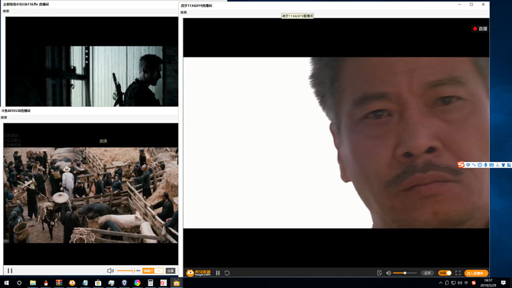
Task: Click the share button in Douyu player
Action: click(x=171, y=271)
